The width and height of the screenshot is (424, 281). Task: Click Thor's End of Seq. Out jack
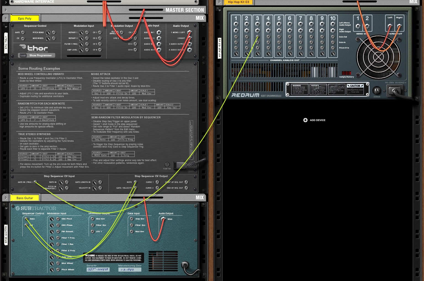(186, 188)
